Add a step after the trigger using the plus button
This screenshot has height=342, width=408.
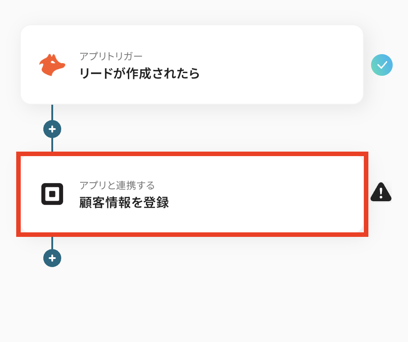tap(52, 129)
